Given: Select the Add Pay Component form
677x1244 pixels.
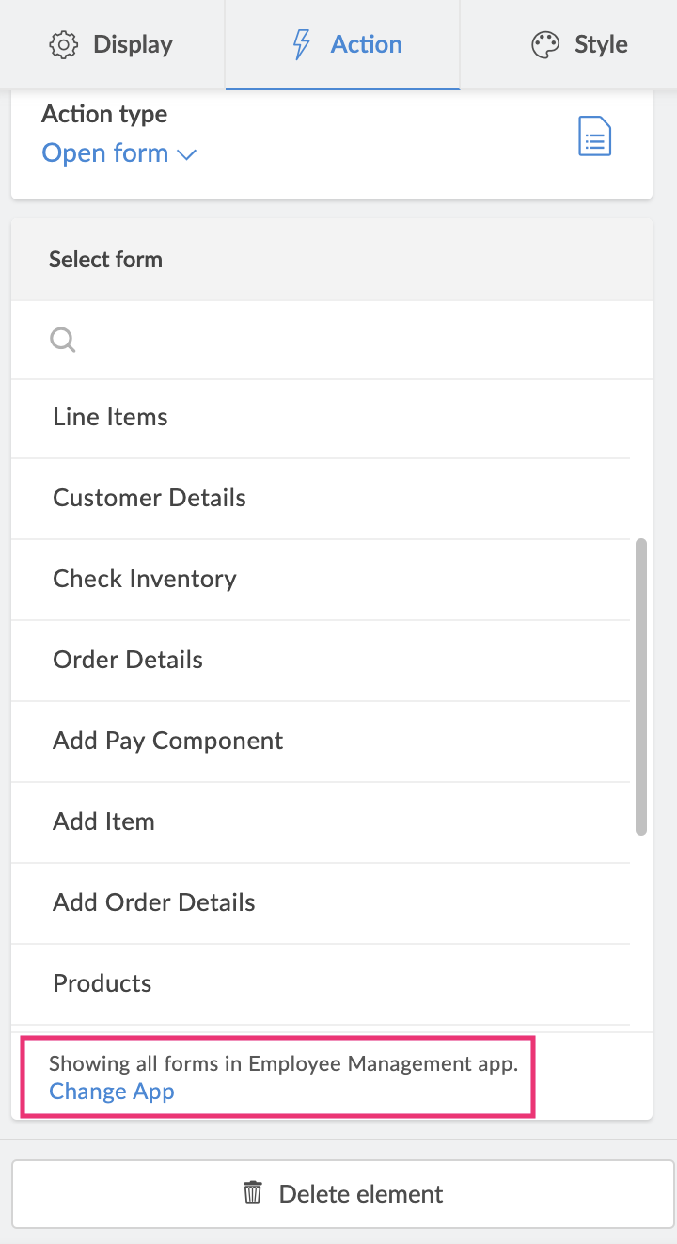Looking at the screenshot, I should pyautogui.click(x=168, y=742).
